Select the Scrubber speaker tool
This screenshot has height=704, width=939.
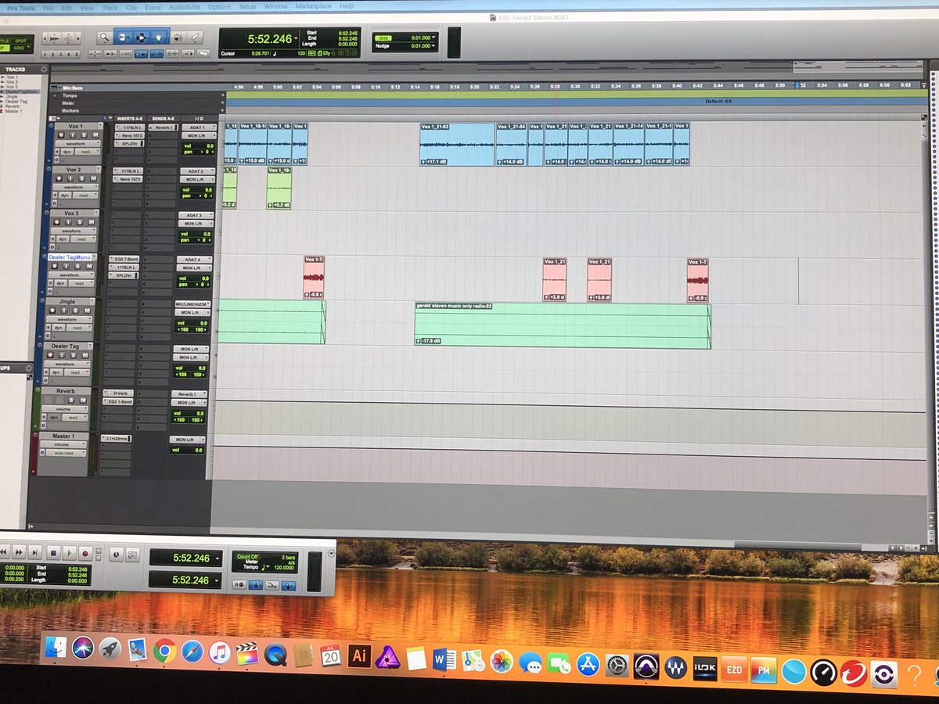[177, 38]
